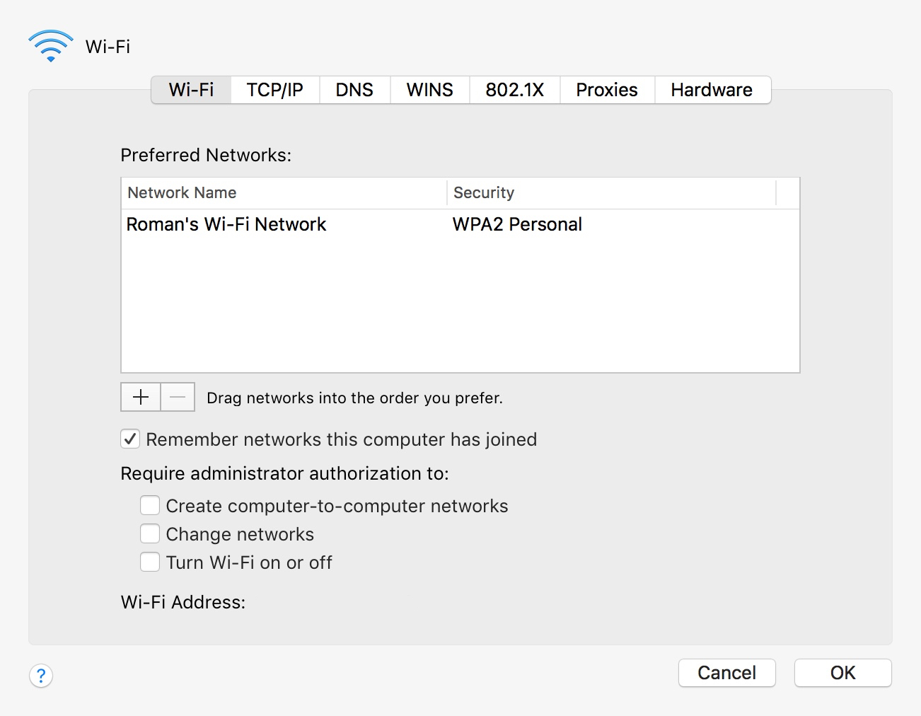Confirm settings with the OK button
The height and width of the screenshot is (716, 921).
coord(842,673)
